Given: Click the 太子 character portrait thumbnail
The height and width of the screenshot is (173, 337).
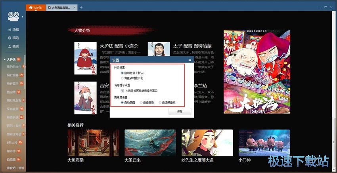Looking at the screenshot, I should coord(159,49).
